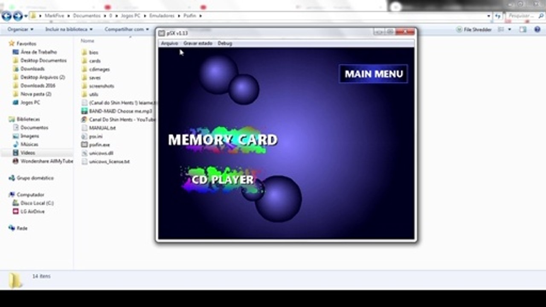Click the File Shredder toolbar button
Screen dimensions: 546x307
(x=474, y=30)
